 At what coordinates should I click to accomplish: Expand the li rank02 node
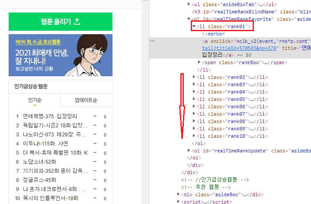tap(194, 77)
